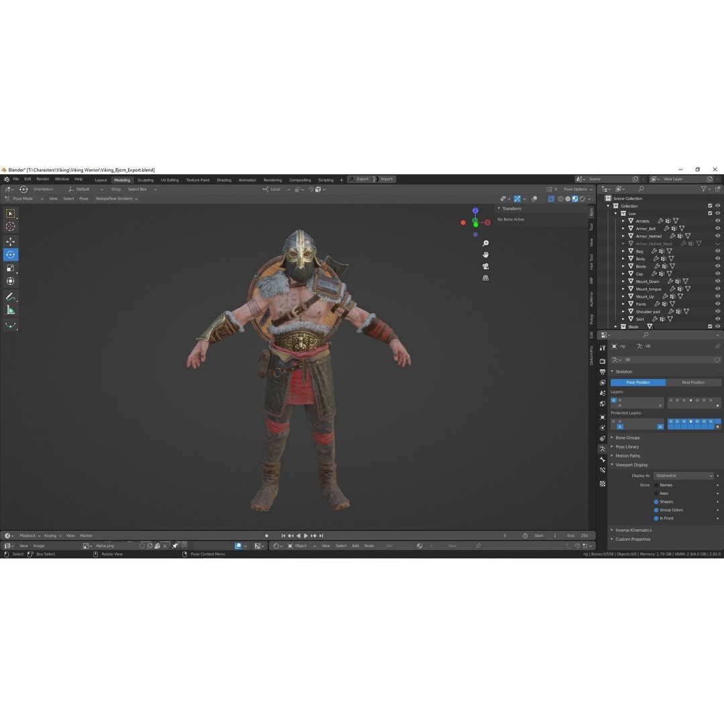Click the timeline End frame field
The width and height of the screenshot is (724, 724).
coord(578,536)
